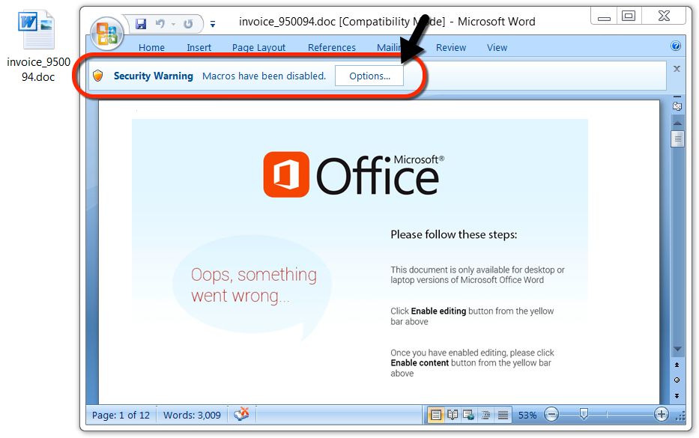Click the Options... button in Security Warning bar
This screenshot has width=699, height=438.
(x=369, y=76)
